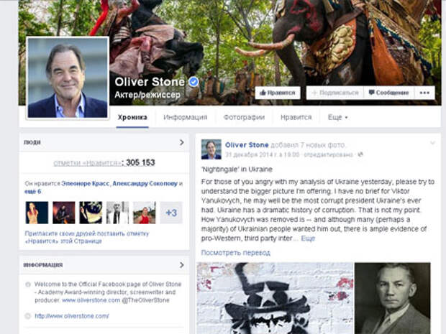Open Элеоноре Красс profile link
Image resolution: width=446 pixels, height=334 pixels.
tap(86, 184)
